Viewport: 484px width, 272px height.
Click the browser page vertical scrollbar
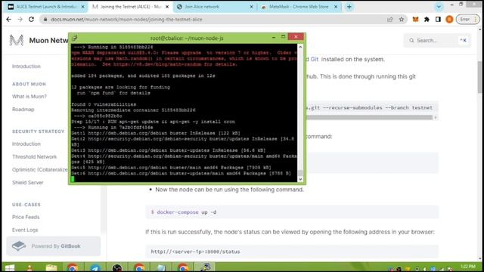tap(480, 77)
